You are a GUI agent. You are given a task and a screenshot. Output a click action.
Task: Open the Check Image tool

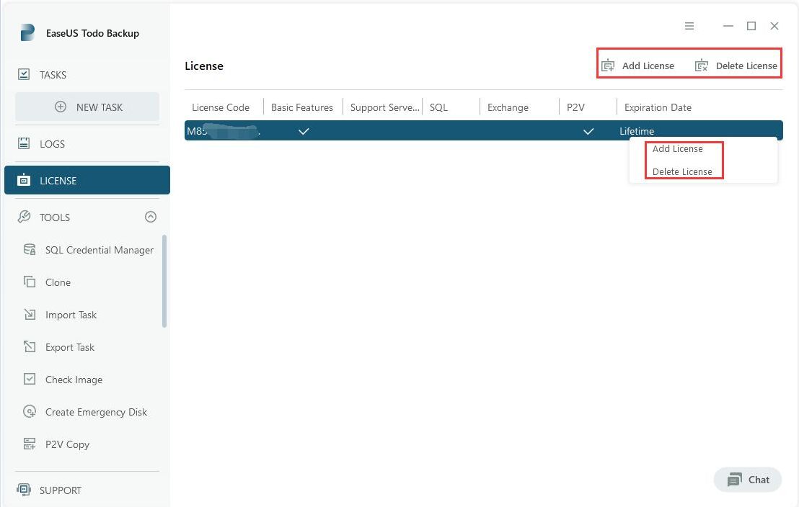coord(74,380)
